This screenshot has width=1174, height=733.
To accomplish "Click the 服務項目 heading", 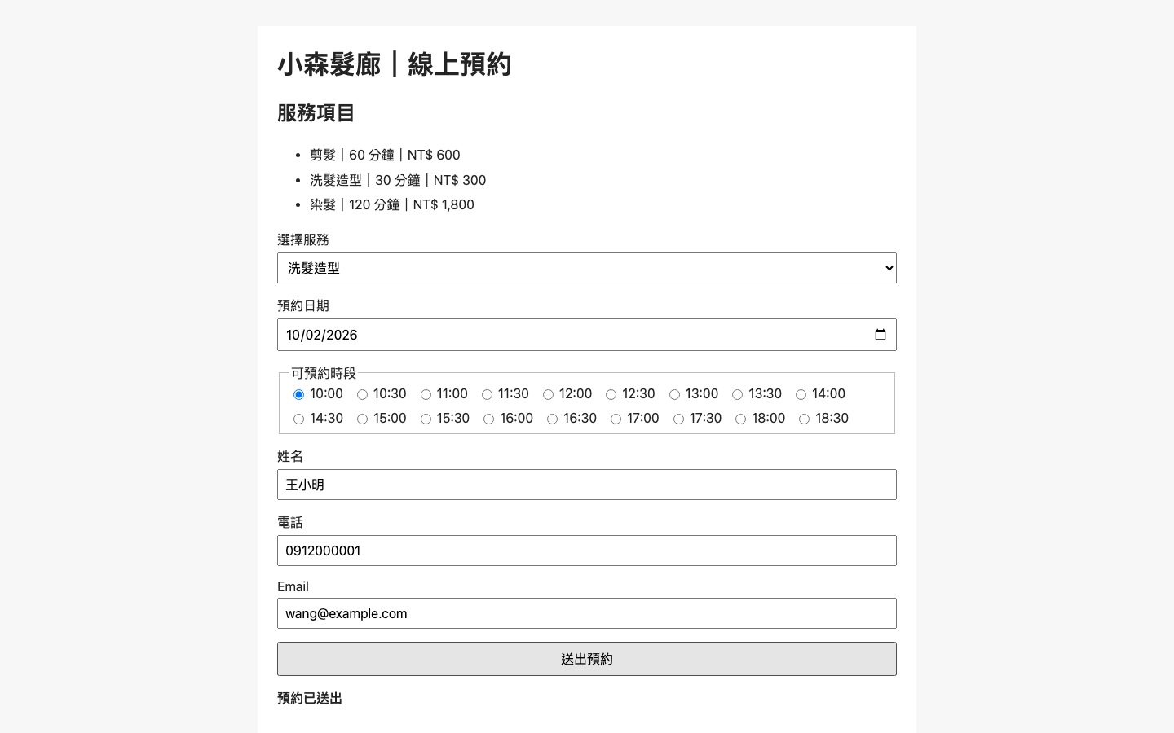I will click(316, 113).
